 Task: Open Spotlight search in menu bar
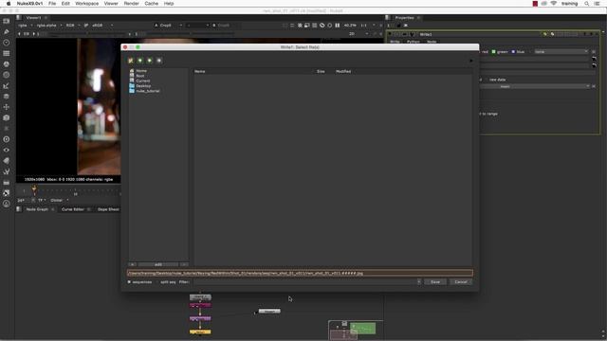point(586,4)
